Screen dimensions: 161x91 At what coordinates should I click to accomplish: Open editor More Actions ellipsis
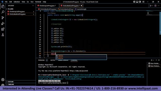[158, 6]
